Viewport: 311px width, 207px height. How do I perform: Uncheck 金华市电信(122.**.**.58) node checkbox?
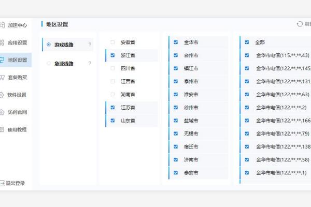tap(247, 160)
